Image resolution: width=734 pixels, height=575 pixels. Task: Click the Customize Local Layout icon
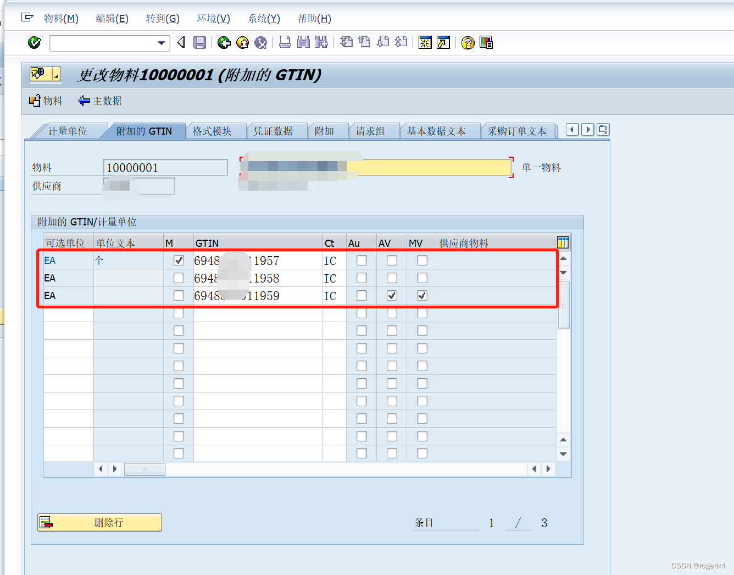(486, 42)
